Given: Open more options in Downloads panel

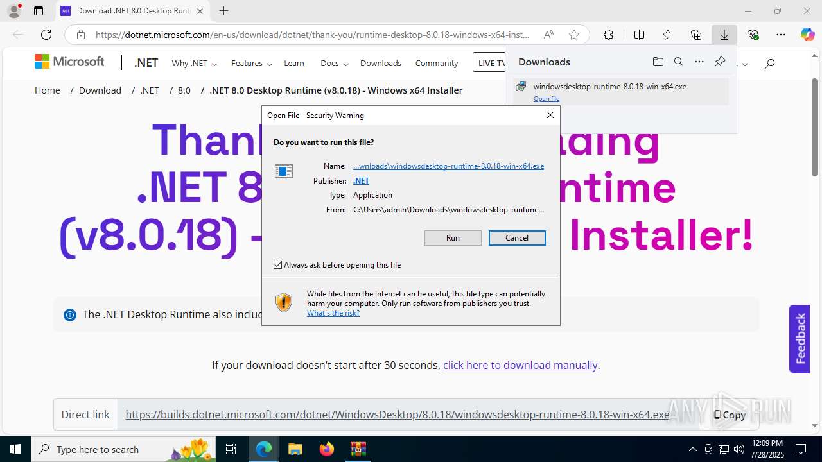Looking at the screenshot, I should pos(699,62).
